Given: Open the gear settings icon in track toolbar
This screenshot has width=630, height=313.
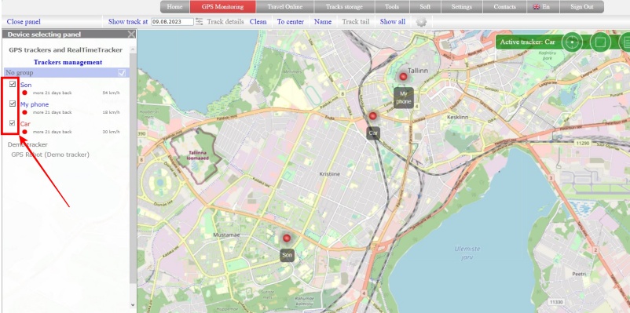Looking at the screenshot, I should tap(421, 22).
